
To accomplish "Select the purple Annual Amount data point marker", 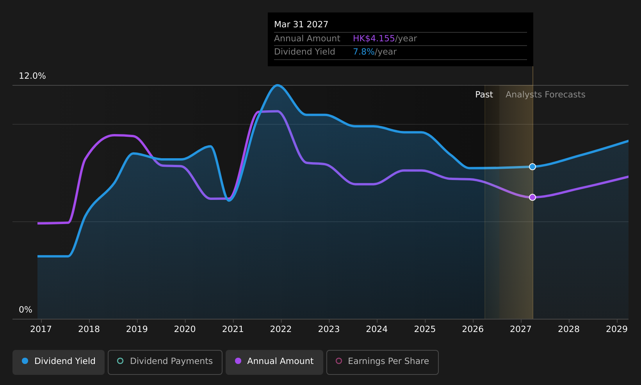I will click(532, 197).
